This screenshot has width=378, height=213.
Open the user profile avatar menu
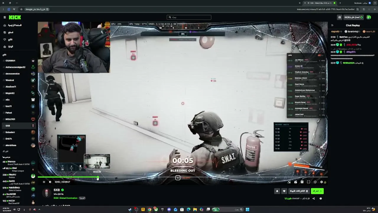tap(369, 17)
